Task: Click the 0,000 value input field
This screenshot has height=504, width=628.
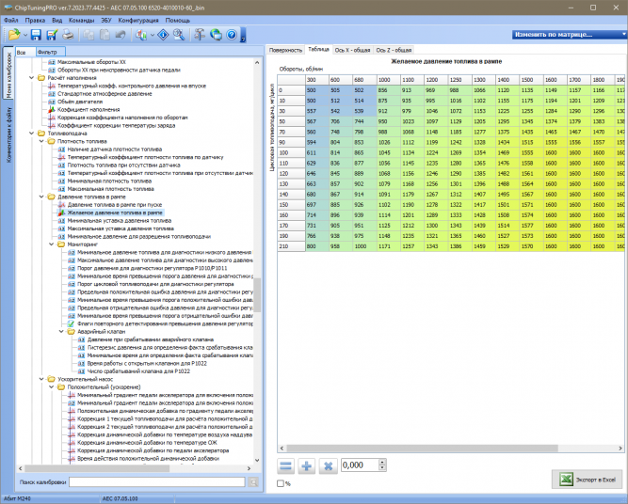Action: click(x=360, y=465)
